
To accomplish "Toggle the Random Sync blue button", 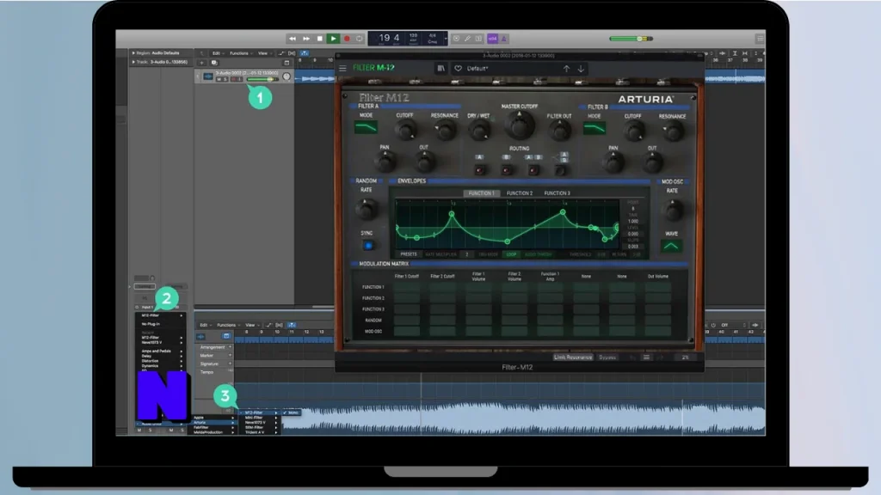I will [x=368, y=245].
